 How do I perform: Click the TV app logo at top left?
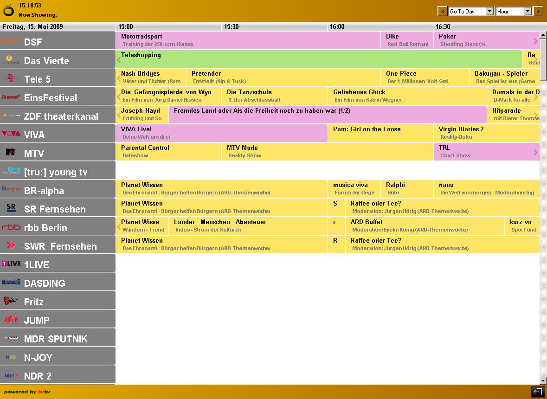[8, 11]
